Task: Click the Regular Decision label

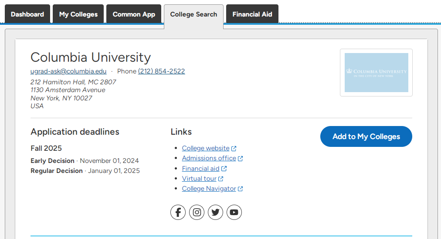Action: 57,171
